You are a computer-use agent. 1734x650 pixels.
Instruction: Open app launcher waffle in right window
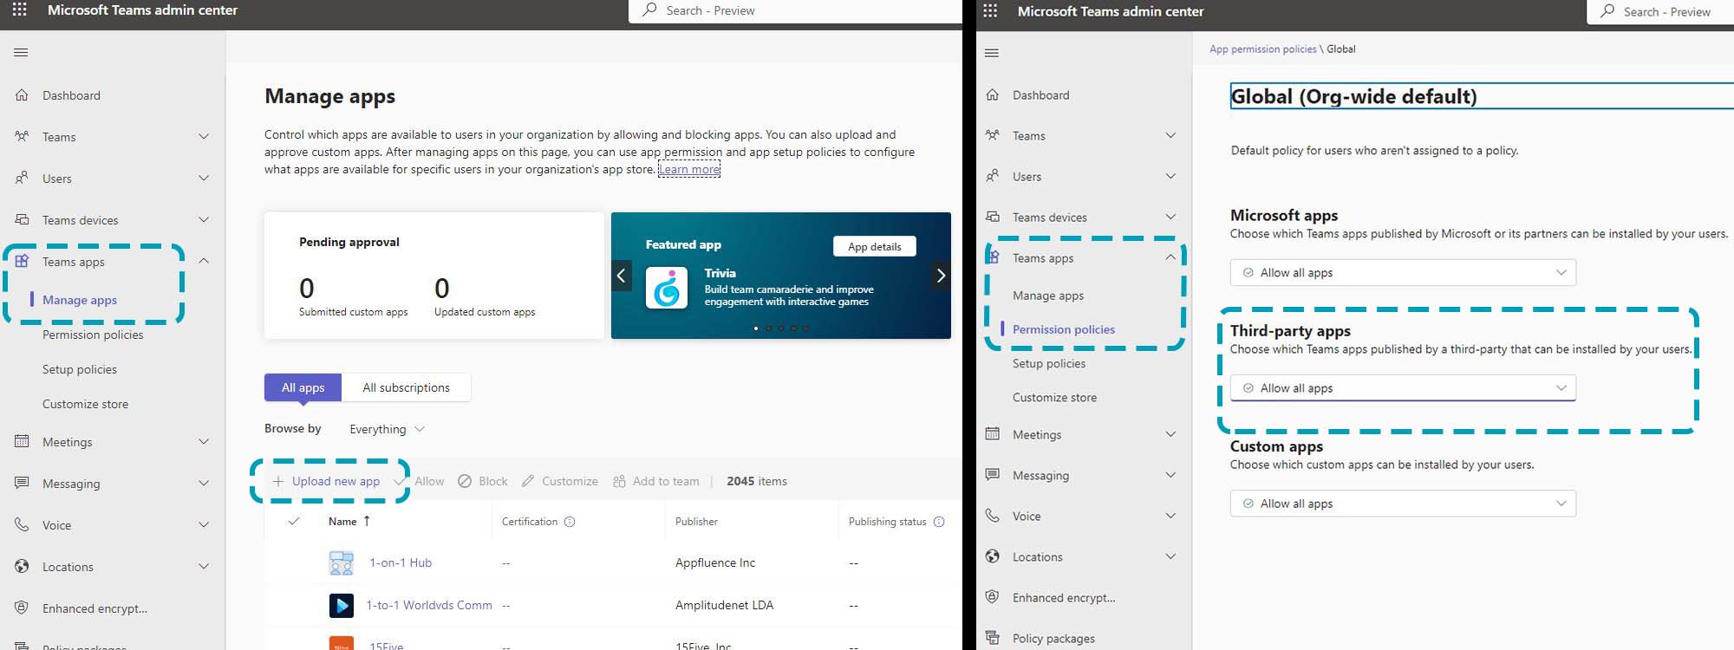pyautogui.click(x=990, y=11)
